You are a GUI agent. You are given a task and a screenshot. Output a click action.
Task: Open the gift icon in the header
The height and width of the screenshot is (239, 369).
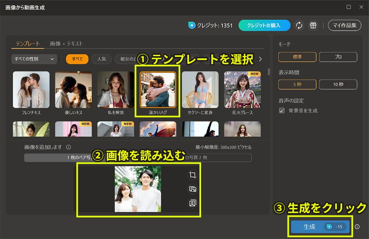[312, 25]
